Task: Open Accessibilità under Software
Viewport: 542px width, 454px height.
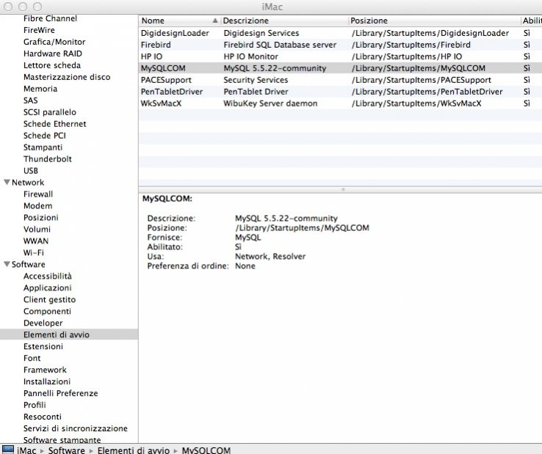Action: [48, 277]
